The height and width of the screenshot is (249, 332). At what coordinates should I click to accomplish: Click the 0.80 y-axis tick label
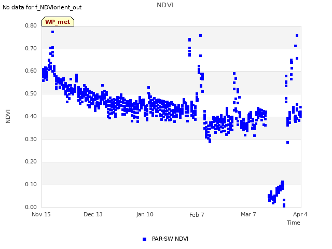31,25
